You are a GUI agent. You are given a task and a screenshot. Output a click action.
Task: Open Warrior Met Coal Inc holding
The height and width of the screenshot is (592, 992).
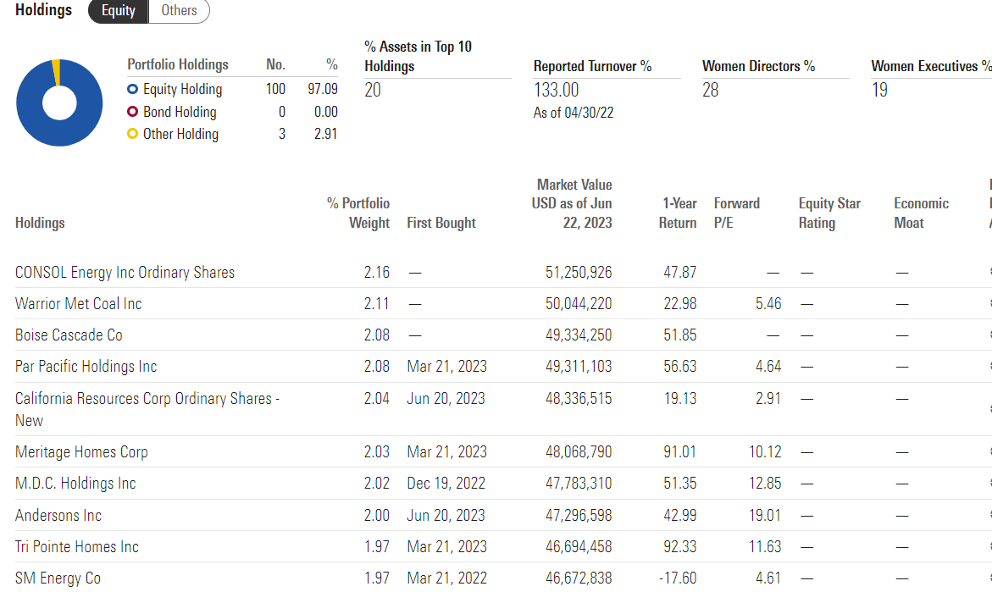(79, 303)
